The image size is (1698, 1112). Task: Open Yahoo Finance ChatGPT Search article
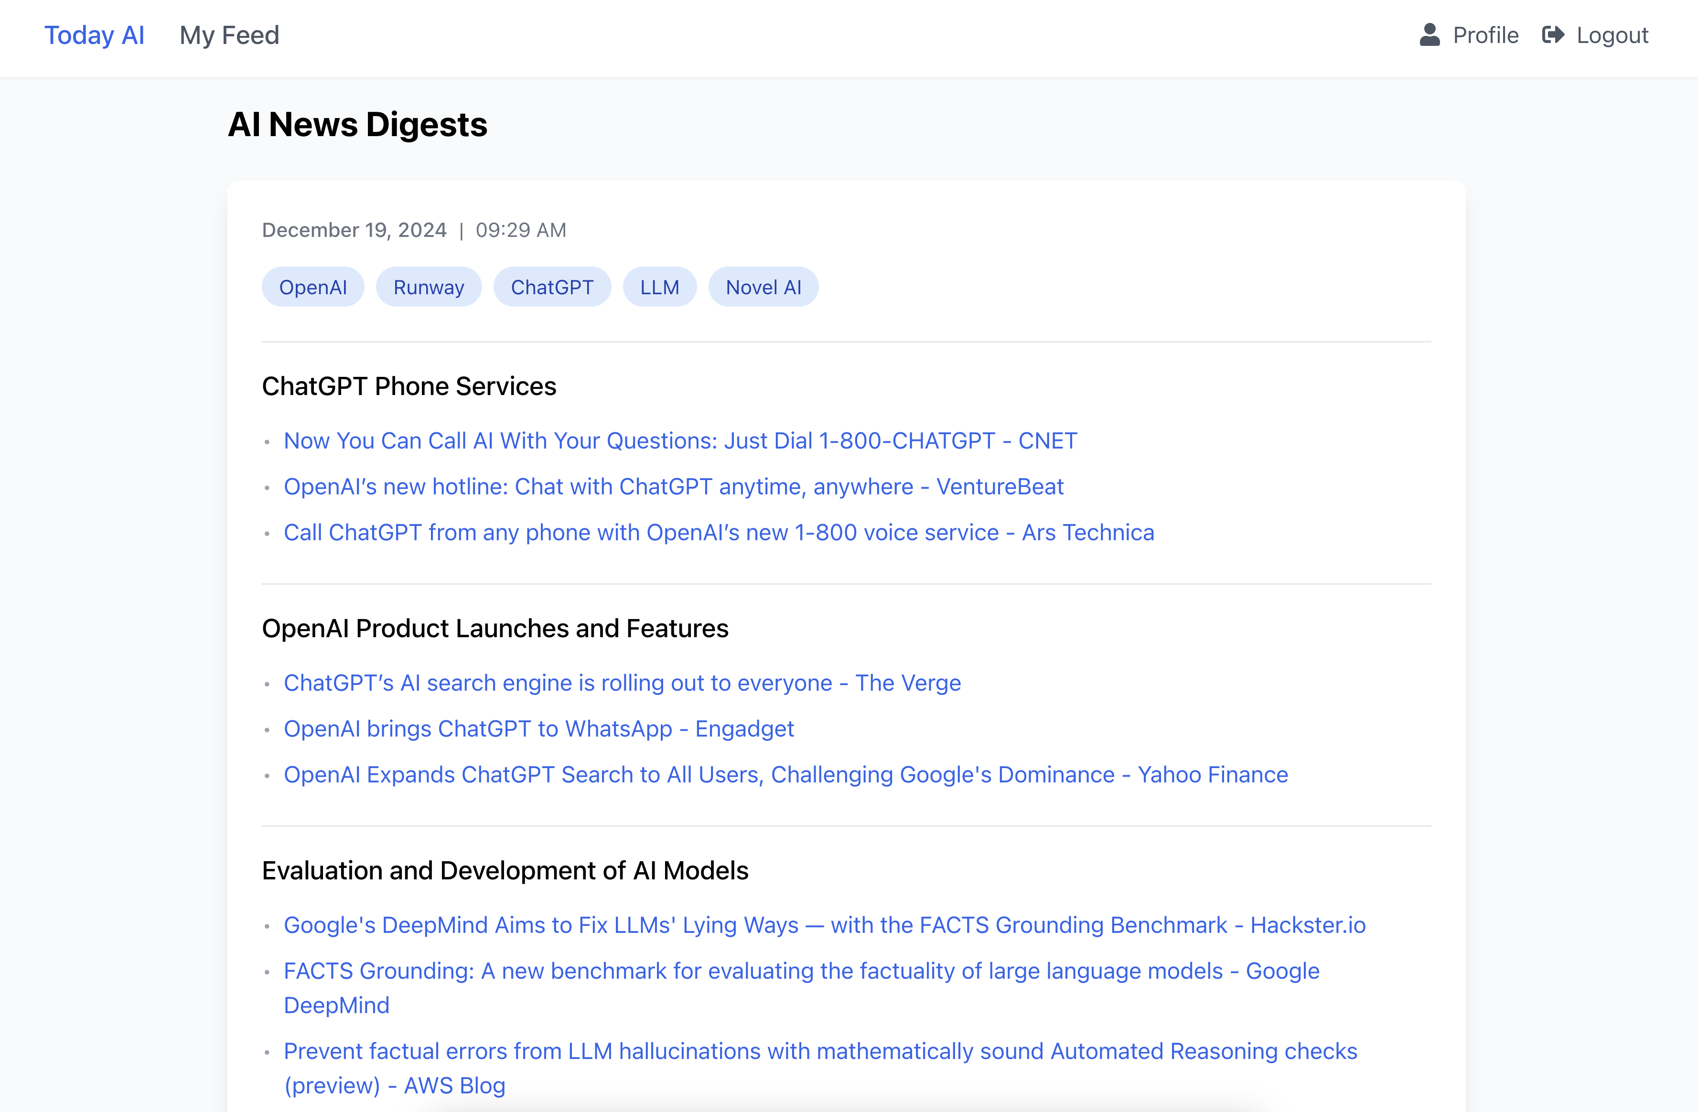point(785,775)
